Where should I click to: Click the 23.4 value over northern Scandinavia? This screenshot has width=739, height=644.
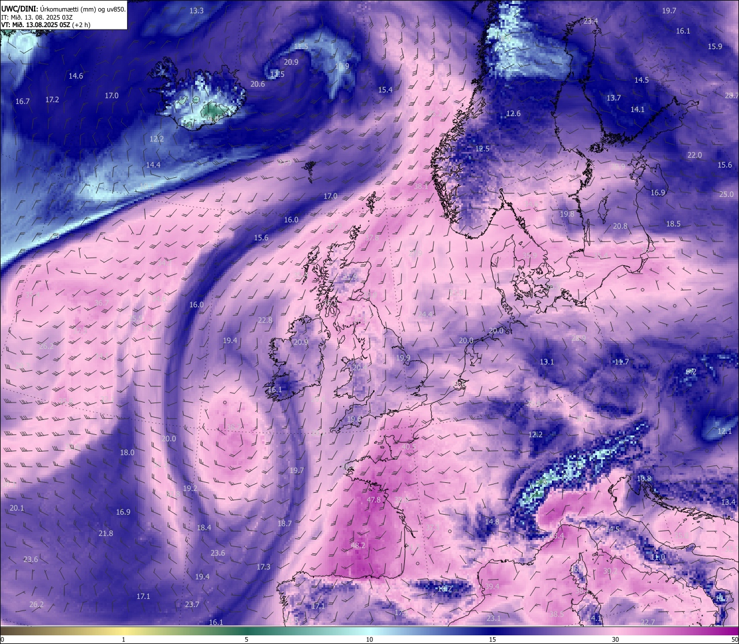[x=591, y=21]
